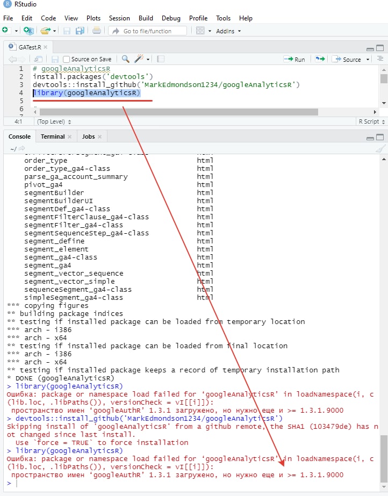Open the View menu
This screenshot has width=388, height=496.
pyautogui.click(x=71, y=18)
